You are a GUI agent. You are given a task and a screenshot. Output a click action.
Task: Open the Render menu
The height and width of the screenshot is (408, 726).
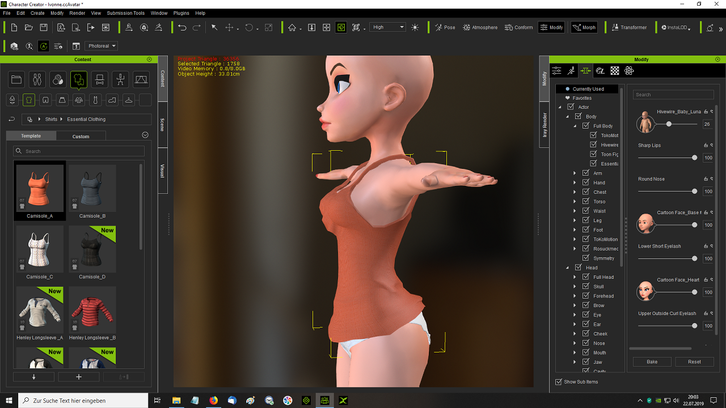[x=77, y=13]
